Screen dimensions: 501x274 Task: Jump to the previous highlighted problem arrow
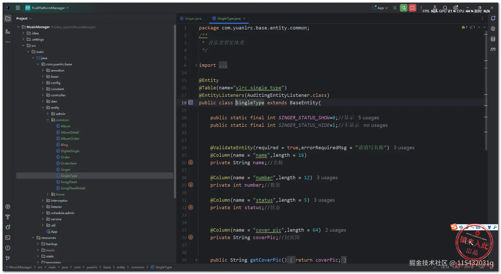(479, 27)
